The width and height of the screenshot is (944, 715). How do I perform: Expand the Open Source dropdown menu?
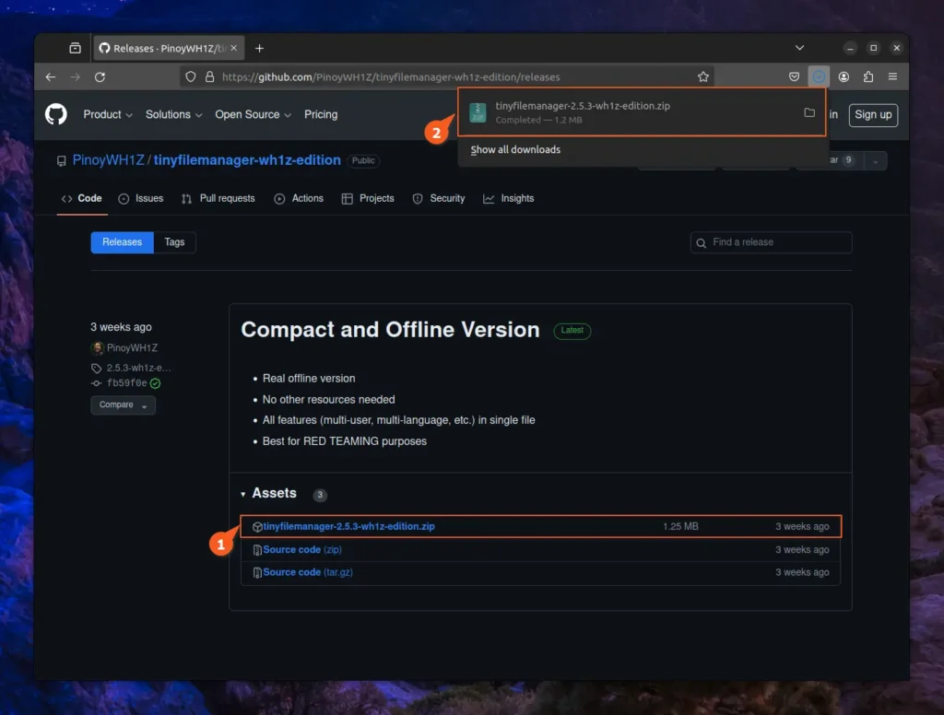point(253,114)
